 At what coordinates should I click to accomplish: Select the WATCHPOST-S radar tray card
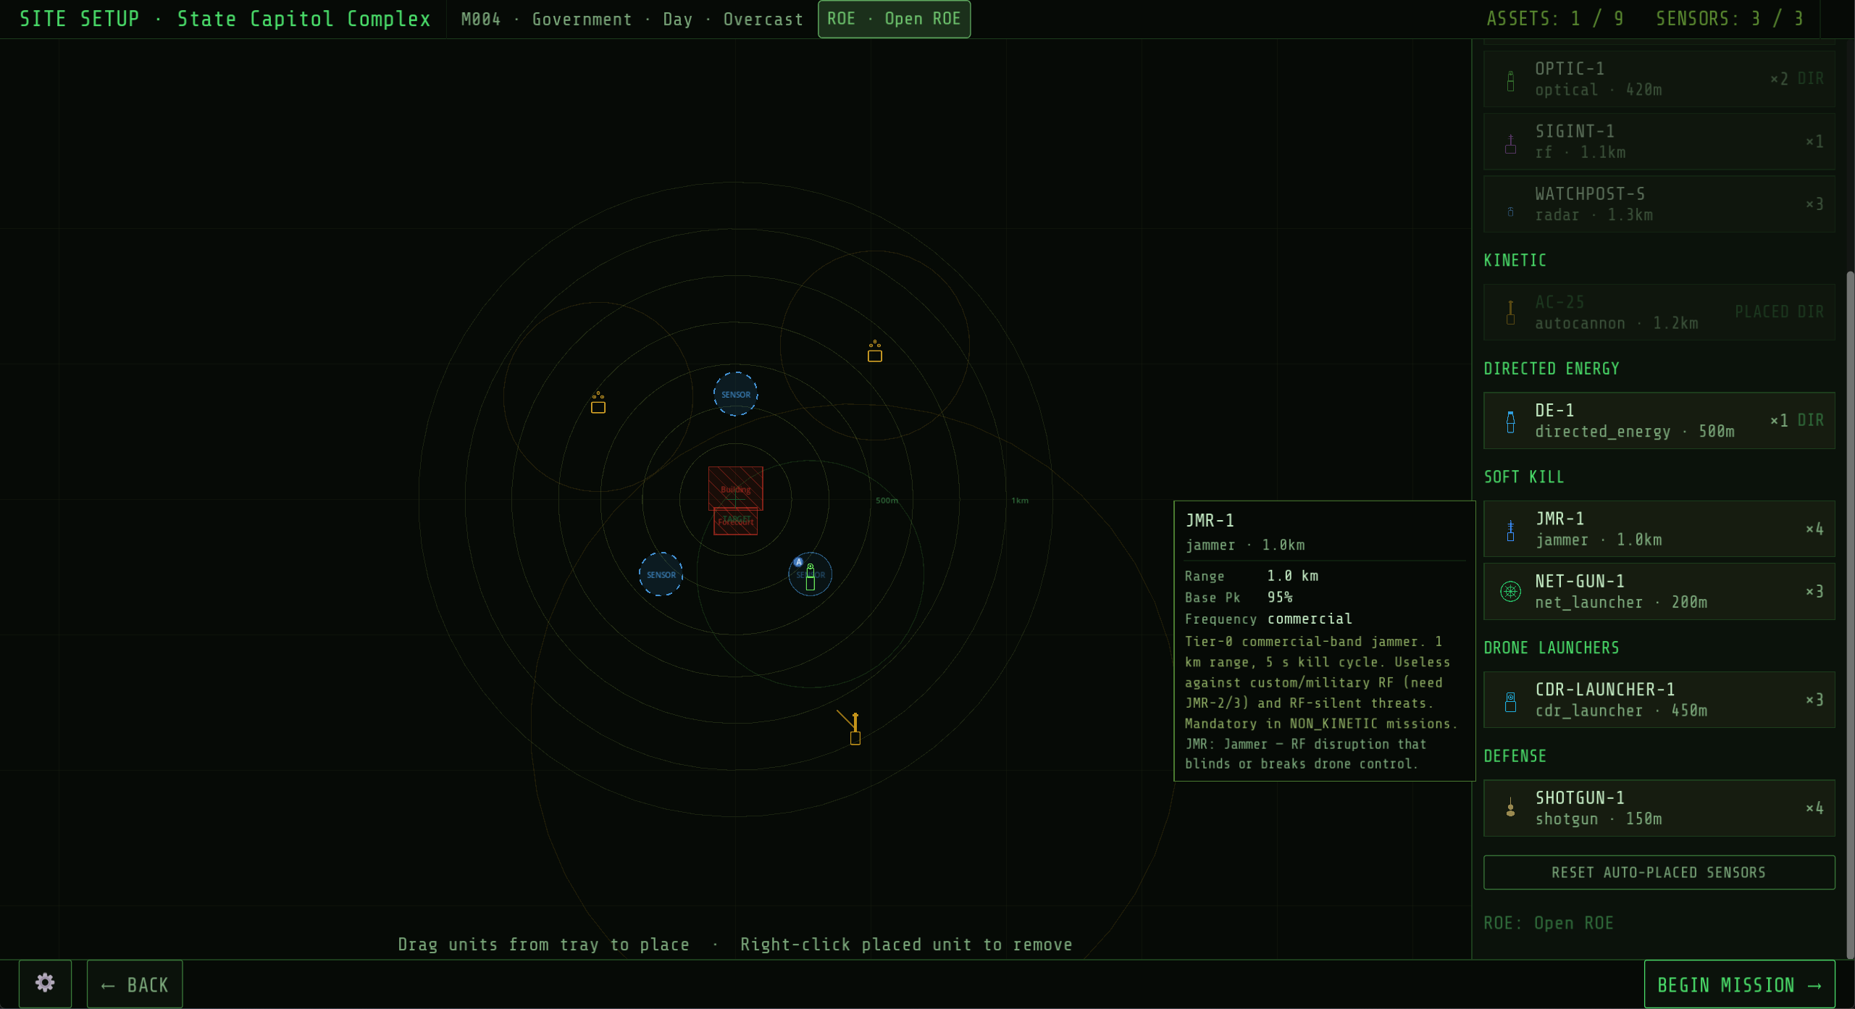tap(1659, 204)
